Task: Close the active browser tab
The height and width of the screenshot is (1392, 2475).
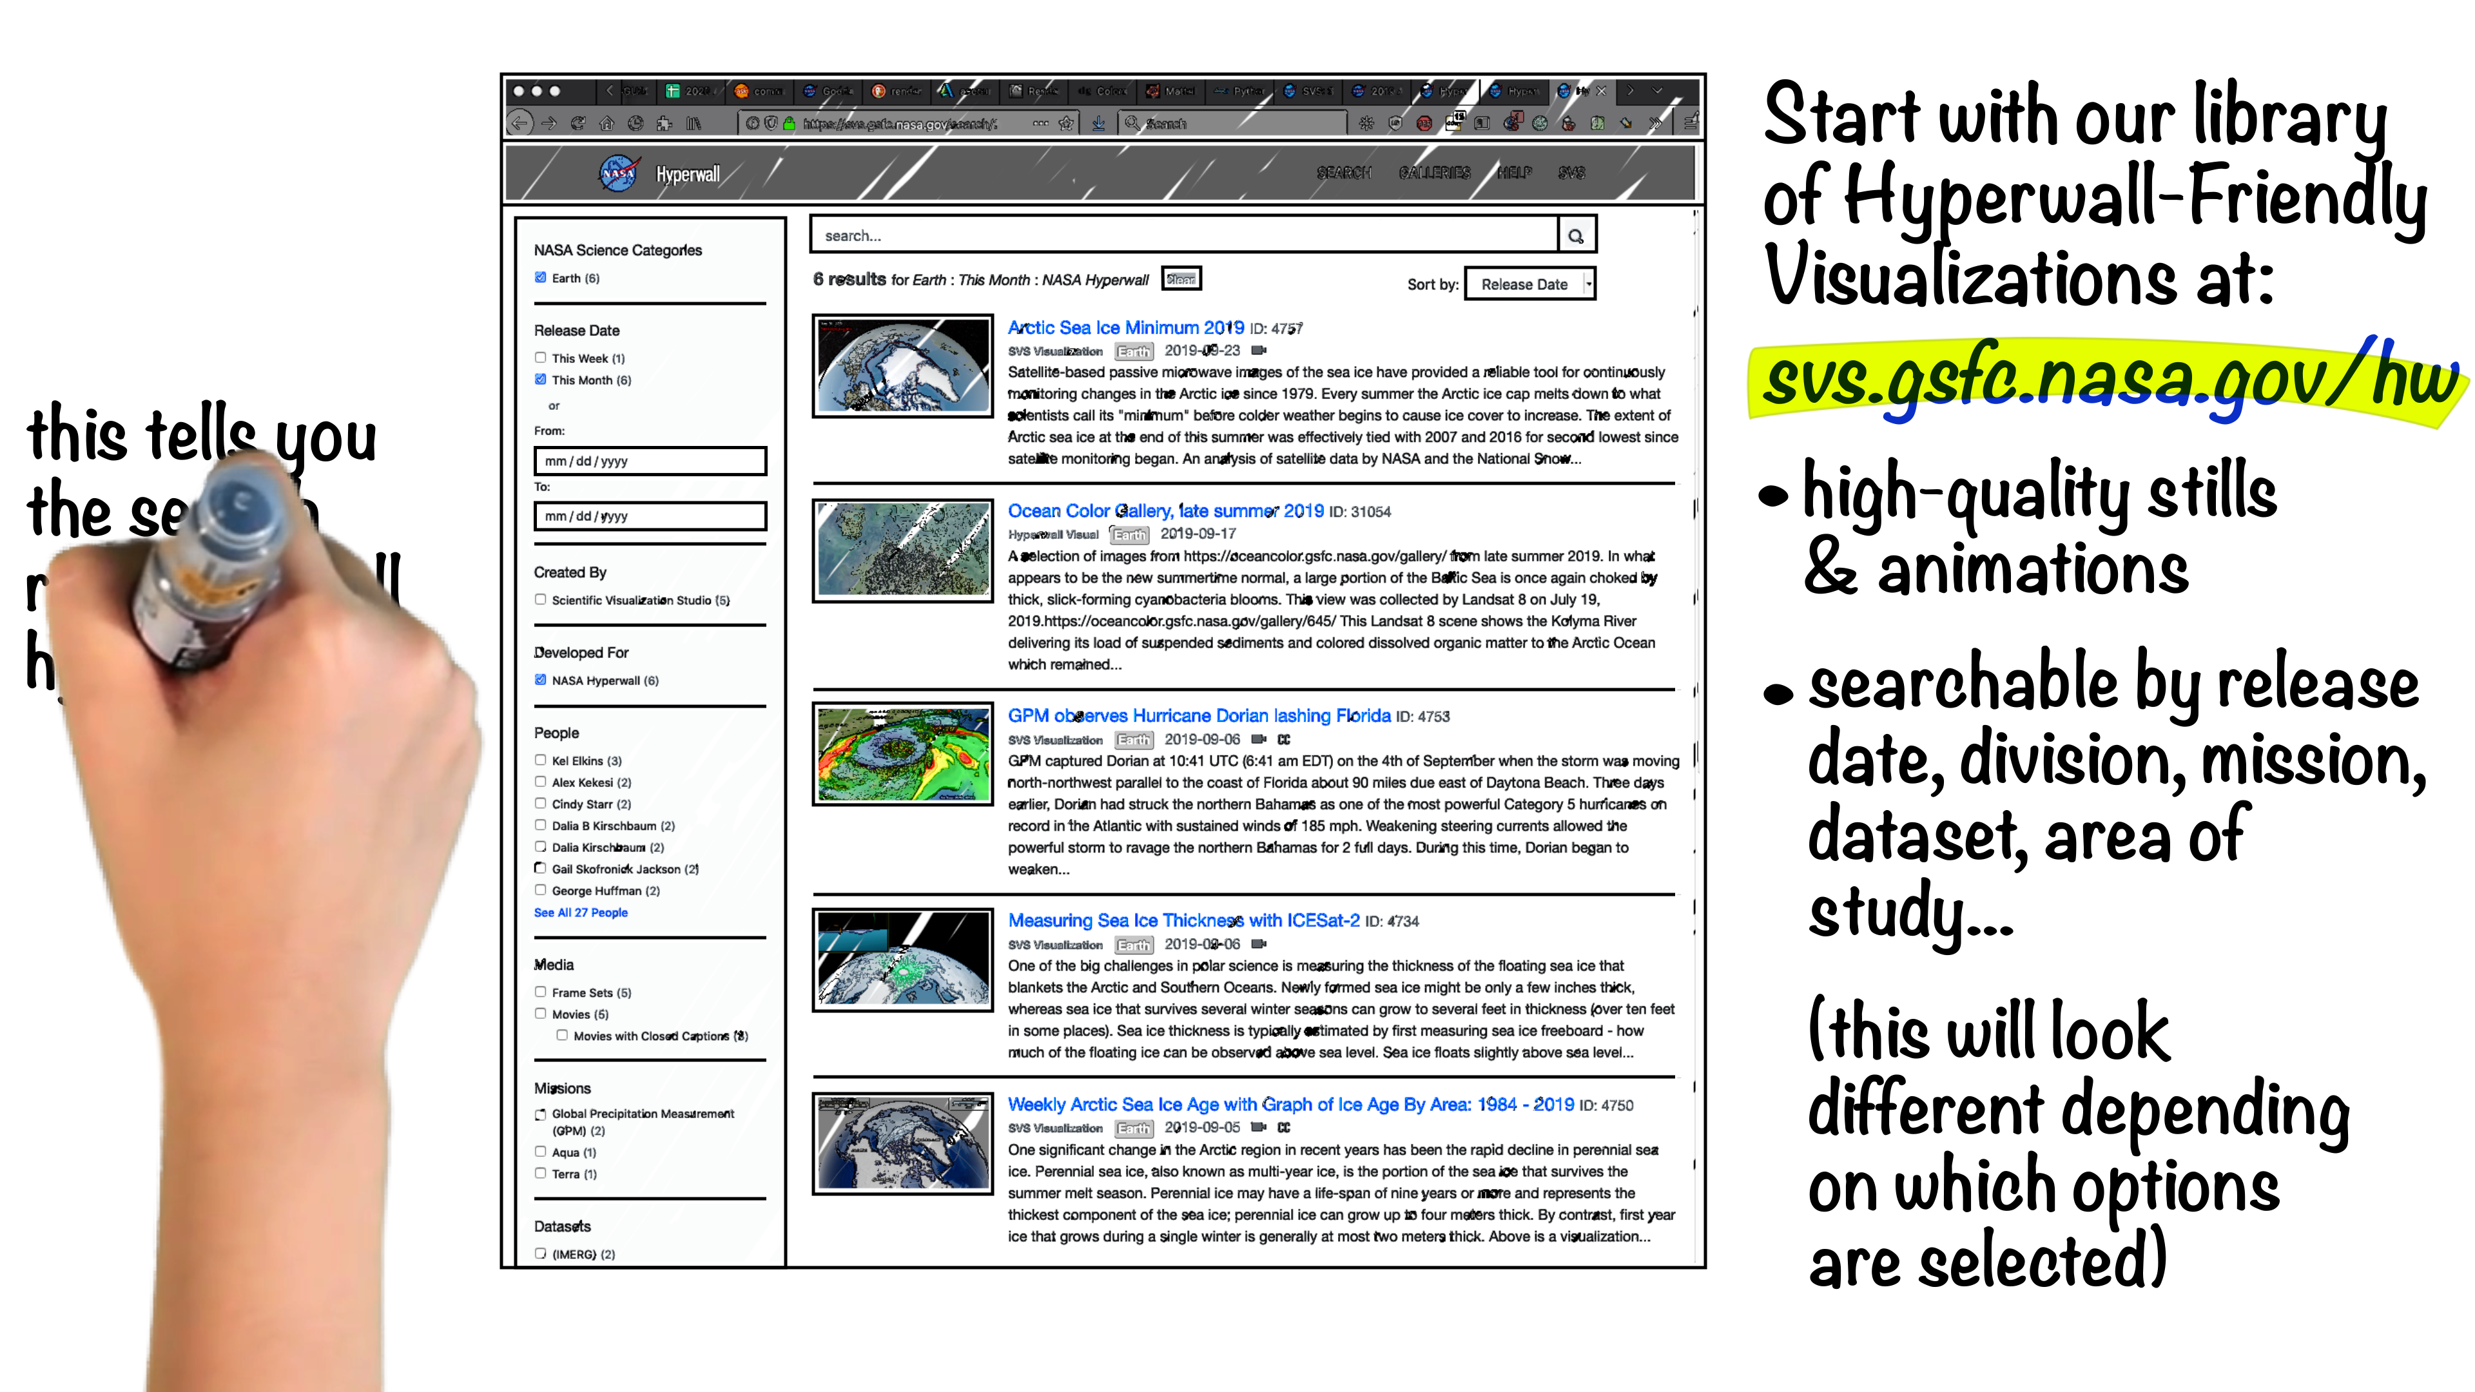Action: (x=1602, y=92)
